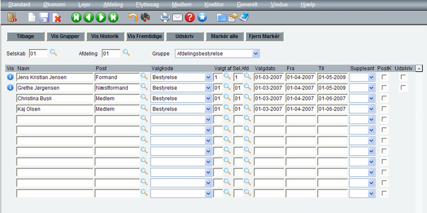Open the Afdeling menu
The image size is (427, 213).
click(x=113, y=4)
